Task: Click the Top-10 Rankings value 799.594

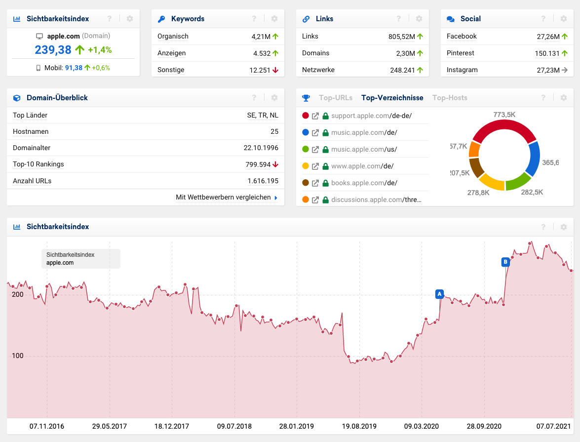Action: [x=258, y=165]
